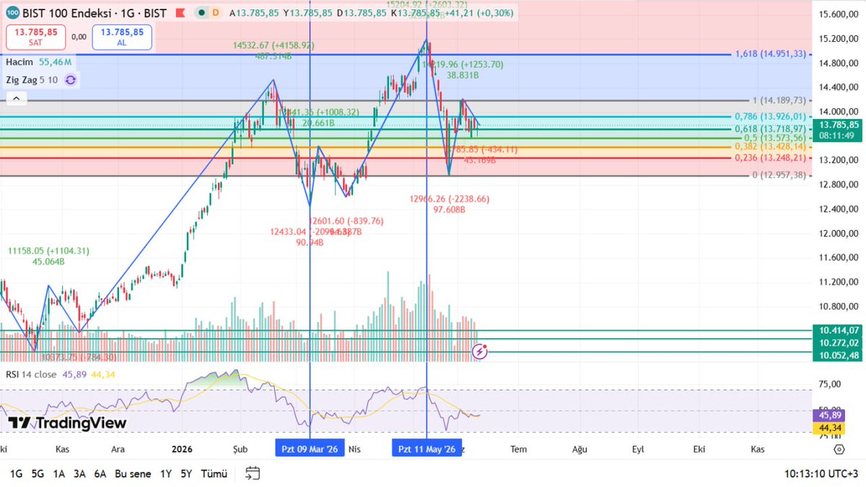866x487 pixels.
Task: Click the BIST 100 symbol logo icon
Action: point(13,13)
